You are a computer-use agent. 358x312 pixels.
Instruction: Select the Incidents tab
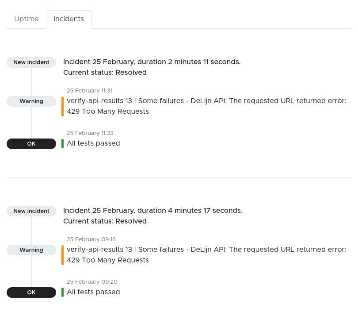69,19
